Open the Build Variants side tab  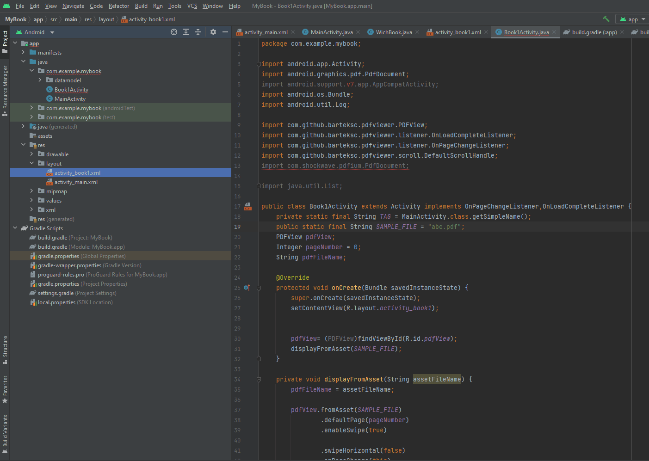pyautogui.click(x=5, y=434)
